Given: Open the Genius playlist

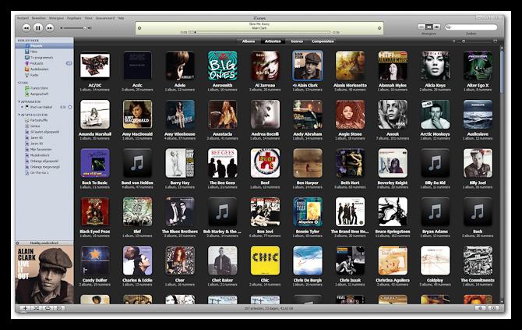Looking at the screenshot, I should [44, 126].
